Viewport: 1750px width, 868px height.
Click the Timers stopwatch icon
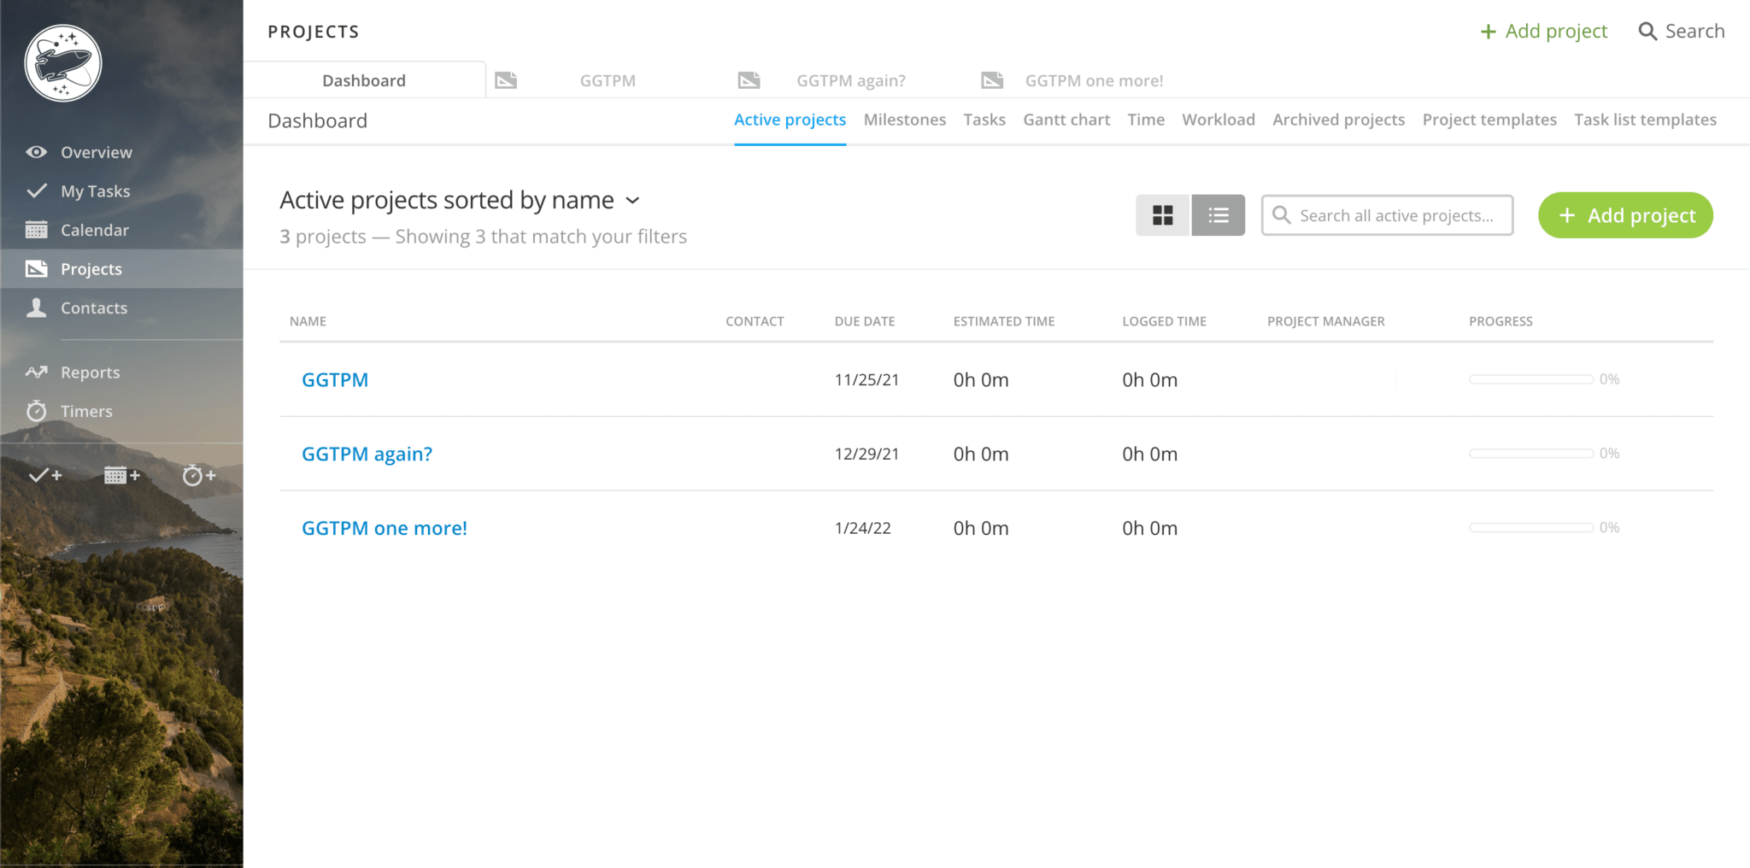tap(36, 411)
